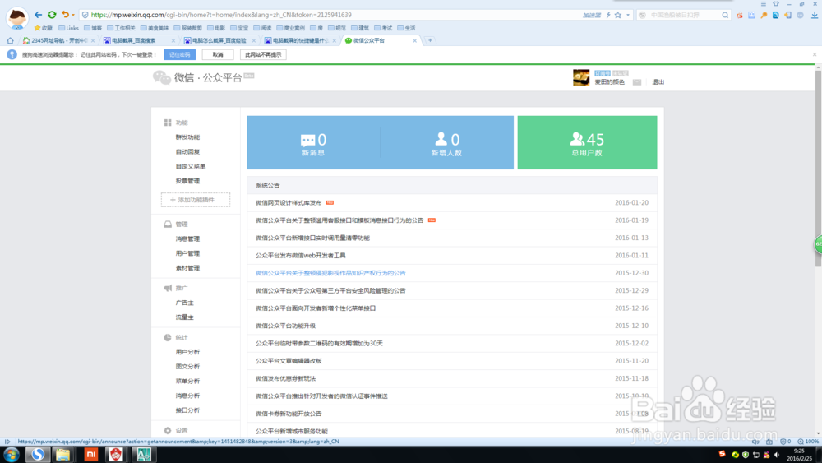This screenshot has width=822, height=463.
Task: Open the 收藏 favorites bookmark
Action: [x=43, y=28]
